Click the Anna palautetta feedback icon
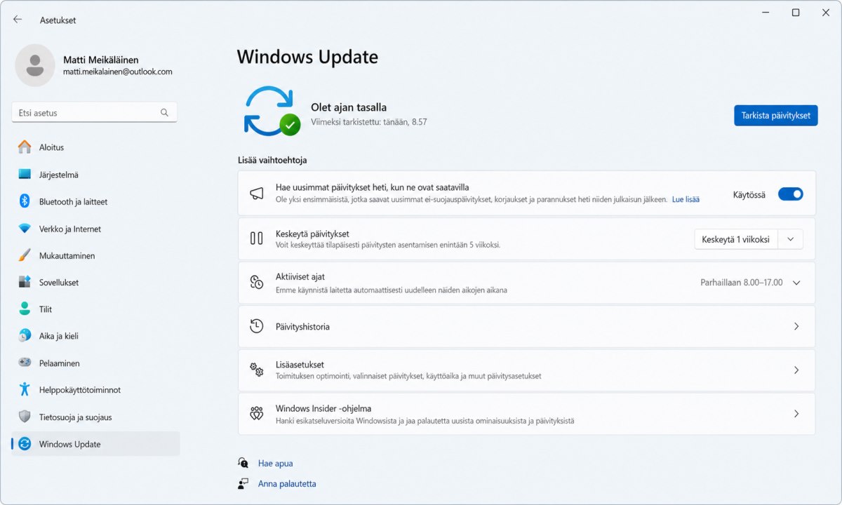Image resolution: width=842 pixels, height=505 pixels. (243, 483)
